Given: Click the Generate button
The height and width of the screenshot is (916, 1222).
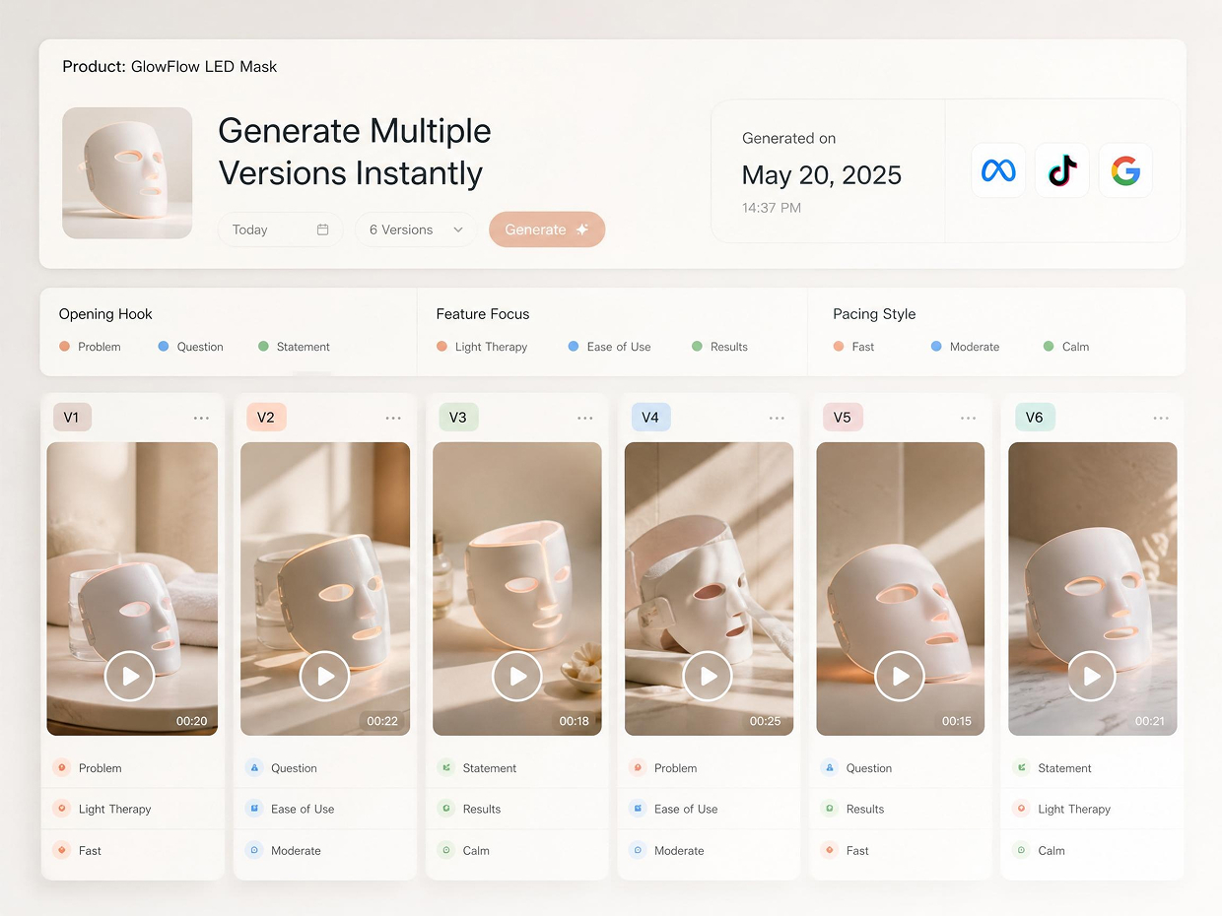Looking at the screenshot, I should point(547,229).
